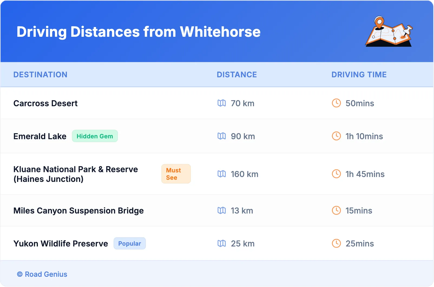434x287 pixels.
Task: Select the Emerald Lake destination
Action: tap(40, 136)
